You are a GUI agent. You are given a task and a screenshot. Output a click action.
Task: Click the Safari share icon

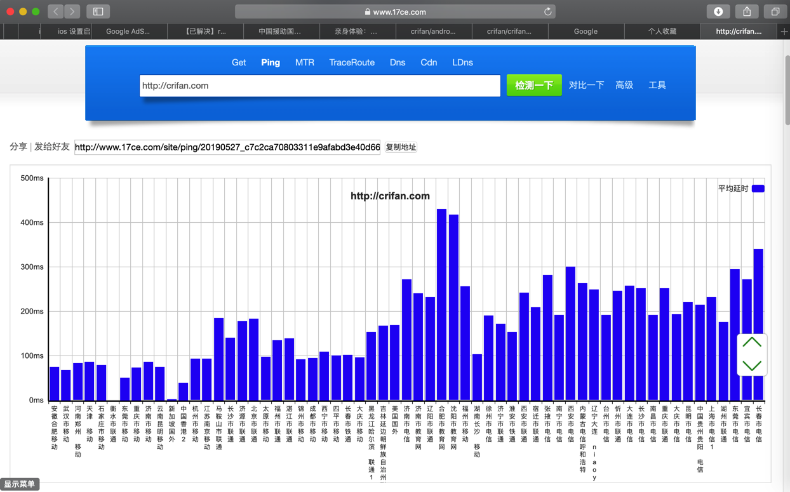(747, 11)
